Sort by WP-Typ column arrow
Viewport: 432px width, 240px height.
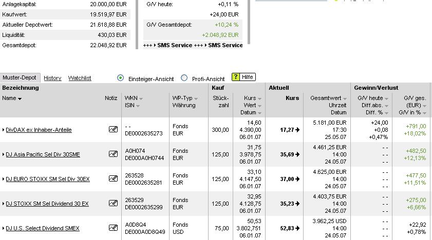pyautogui.click(x=196, y=98)
